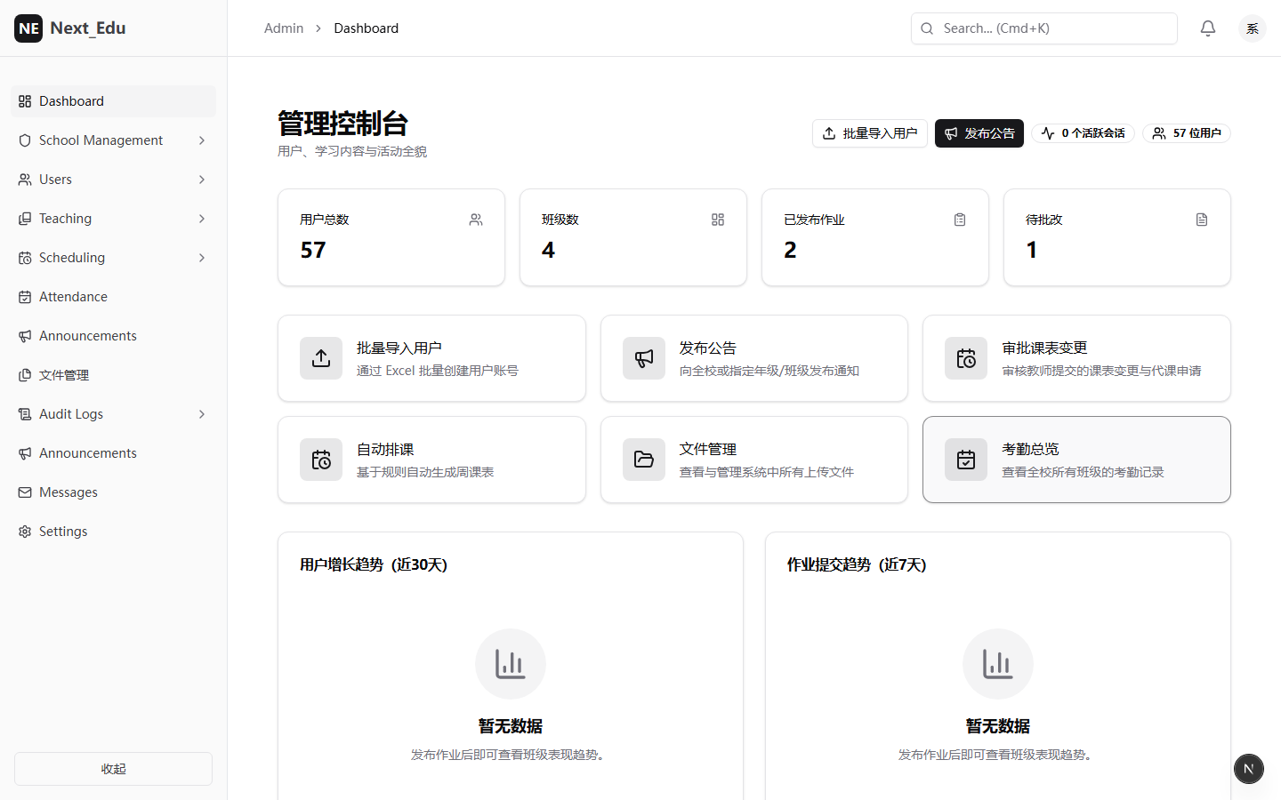Open Announcements below Audit Logs in the sidebar
Screen dimensions: 1281x800
point(113,453)
